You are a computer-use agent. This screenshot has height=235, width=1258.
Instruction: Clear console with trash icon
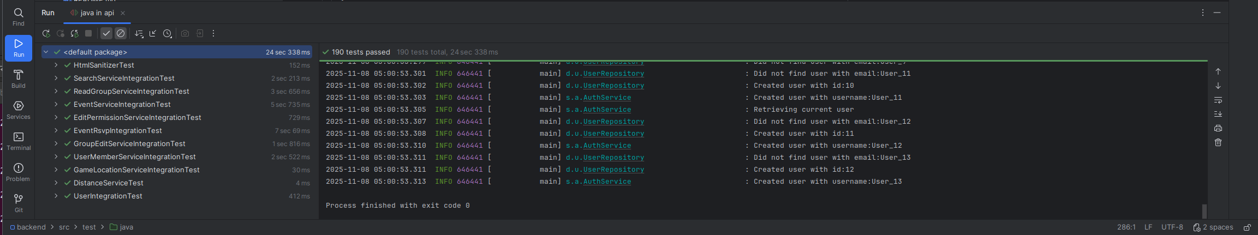tap(1218, 142)
